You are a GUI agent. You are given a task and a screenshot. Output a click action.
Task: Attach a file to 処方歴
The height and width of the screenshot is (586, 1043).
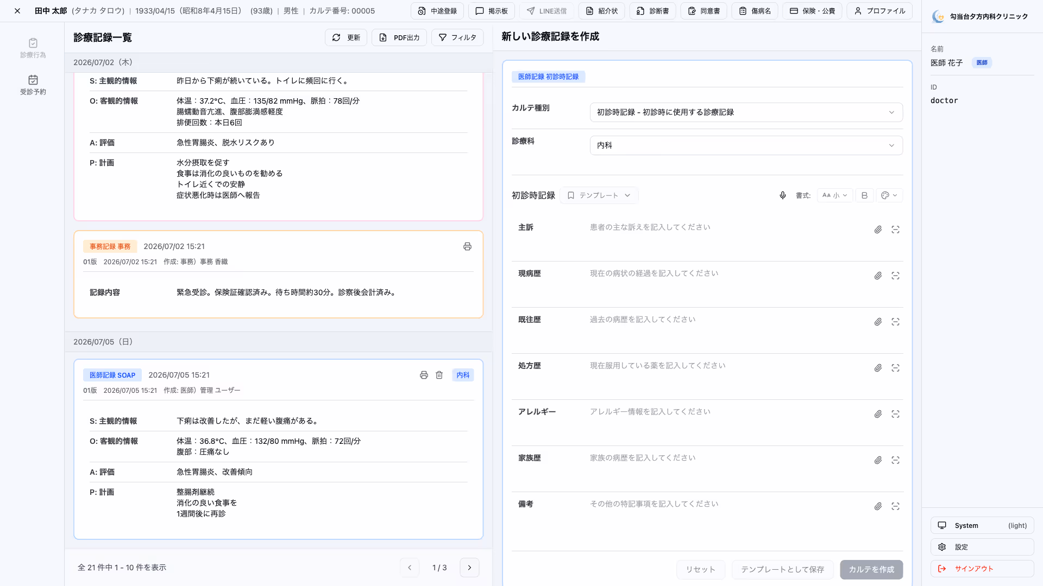tap(878, 368)
